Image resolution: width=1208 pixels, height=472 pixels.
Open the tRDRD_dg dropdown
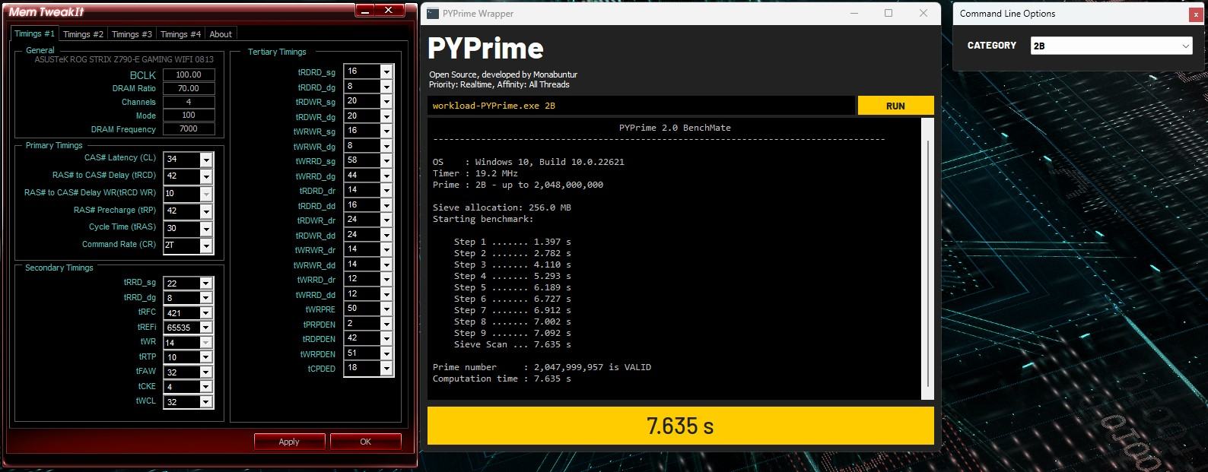pyautogui.click(x=386, y=87)
